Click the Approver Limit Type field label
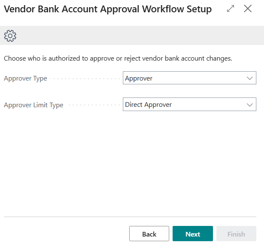This screenshot has width=264, height=245. point(34,105)
